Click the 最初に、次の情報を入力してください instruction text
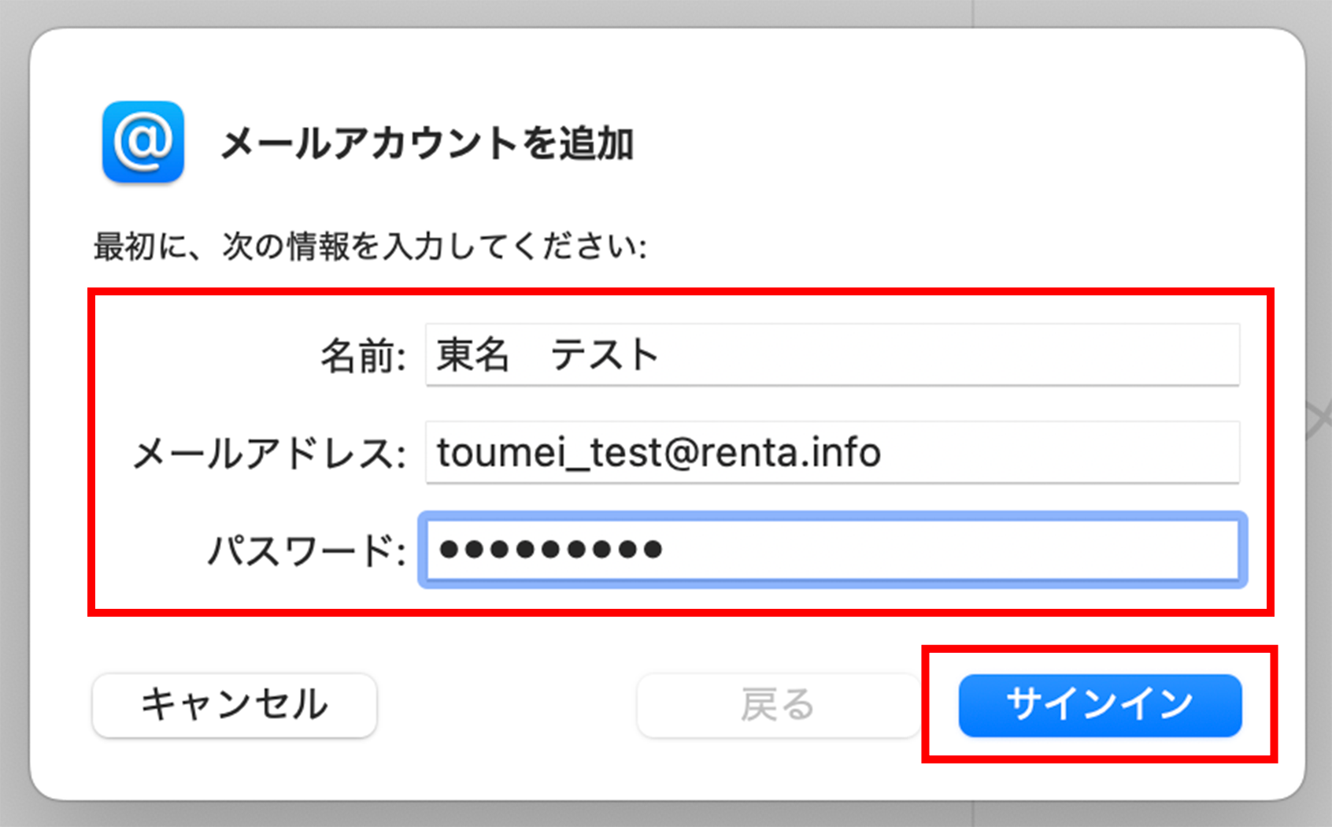 370,247
